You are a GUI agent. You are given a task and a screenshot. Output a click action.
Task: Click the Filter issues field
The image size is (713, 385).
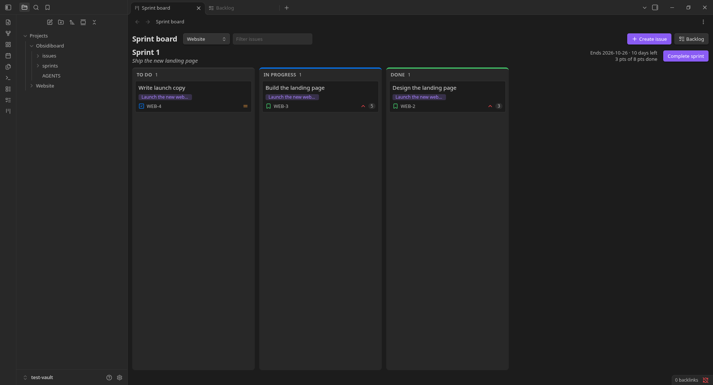273,39
